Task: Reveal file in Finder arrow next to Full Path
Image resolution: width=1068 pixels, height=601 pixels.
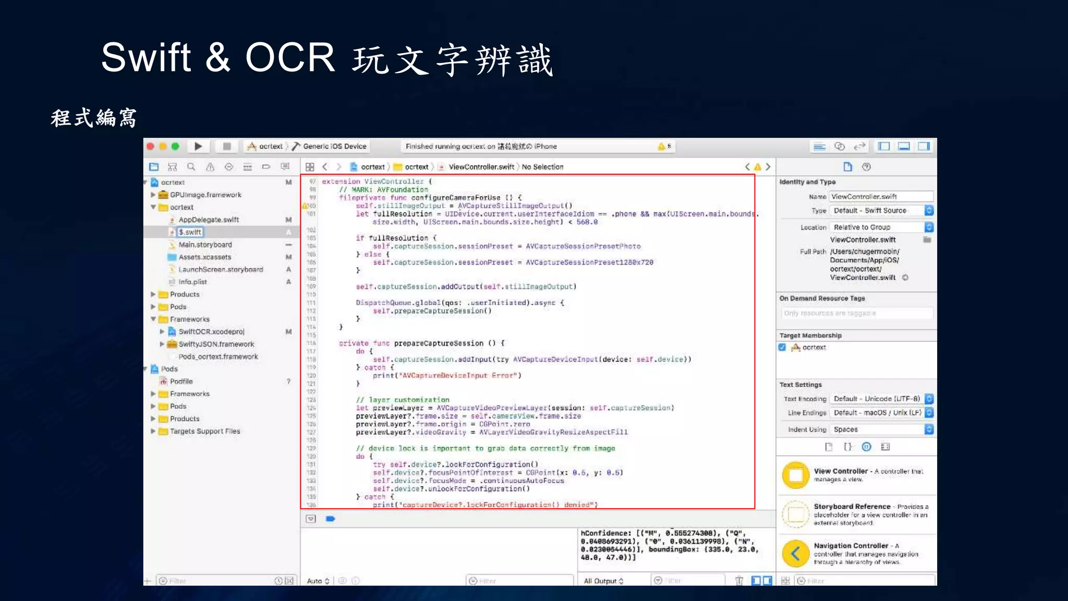Action: [x=905, y=278]
